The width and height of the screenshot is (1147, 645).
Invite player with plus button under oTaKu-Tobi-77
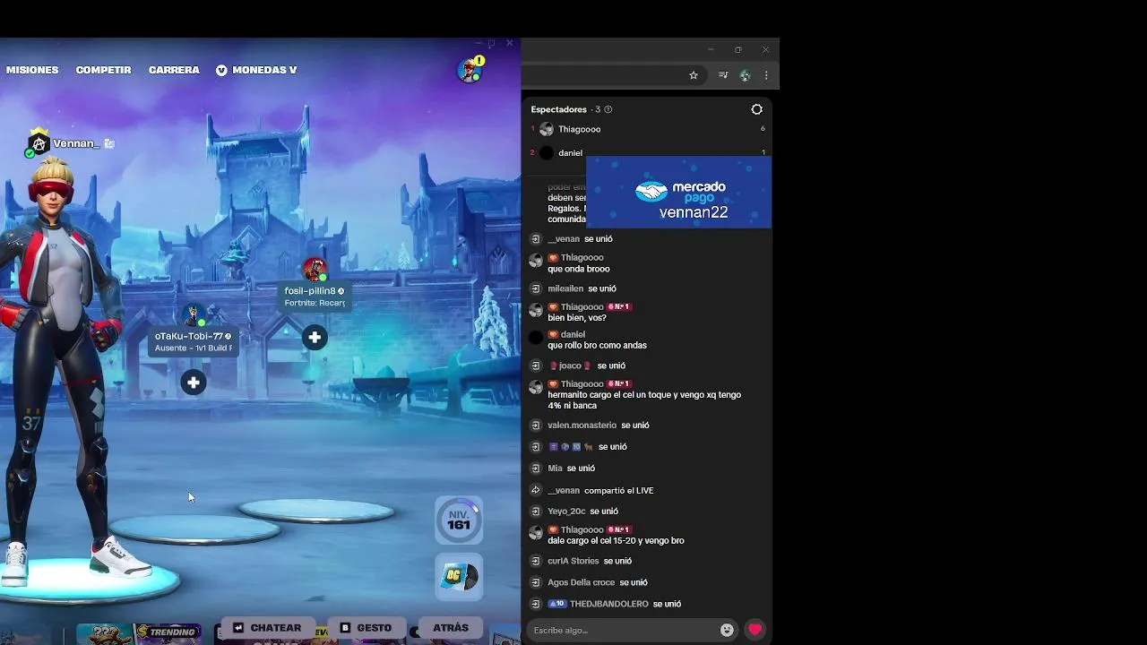pyautogui.click(x=194, y=383)
